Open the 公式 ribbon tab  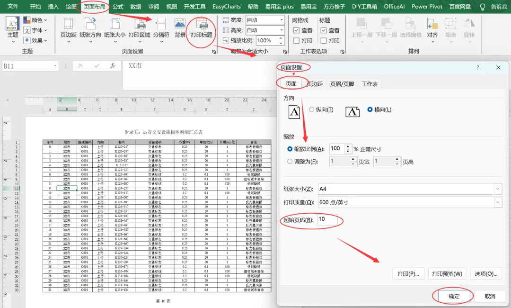[118, 7]
